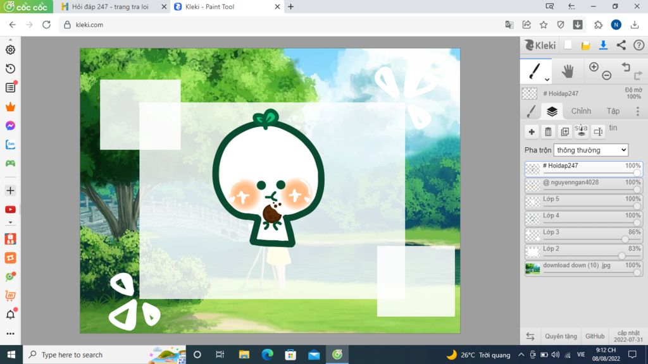Click current layer preview thumbnail under tools
Viewport: 648px width, 364px height.
coord(530,94)
